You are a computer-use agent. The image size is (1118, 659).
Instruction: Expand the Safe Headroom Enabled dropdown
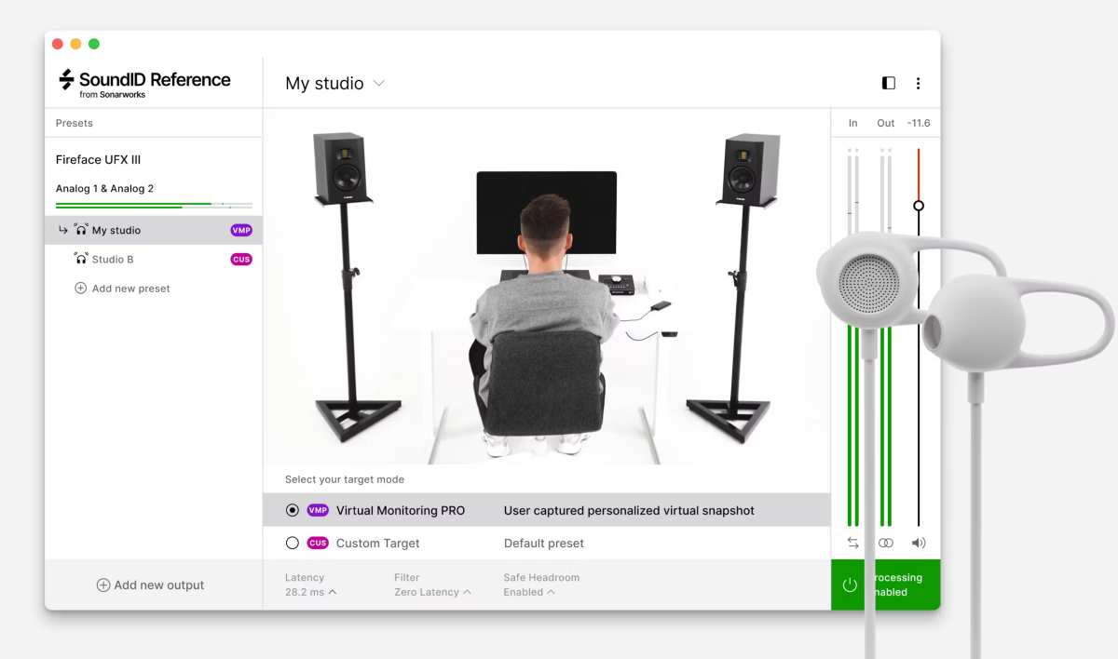click(x=528, y=592)
